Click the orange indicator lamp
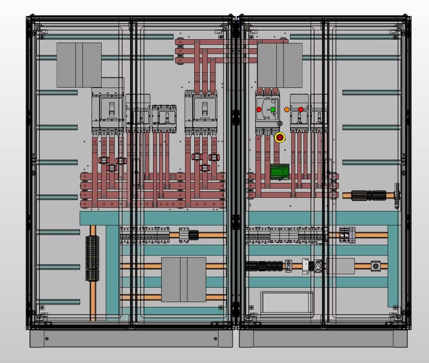The height and width of the screenshot is (363, 429). [x=287, y=110]
